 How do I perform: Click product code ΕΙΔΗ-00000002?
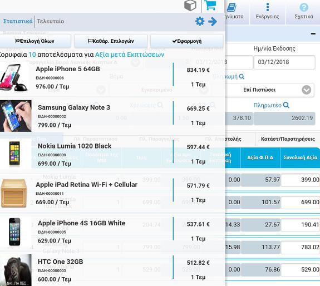click(52, 116)
